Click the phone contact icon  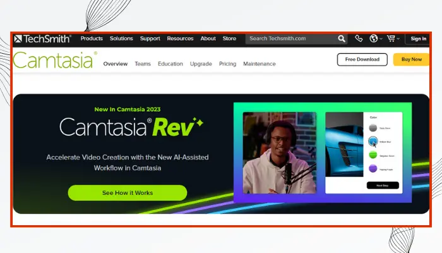[x=359, y=39]
